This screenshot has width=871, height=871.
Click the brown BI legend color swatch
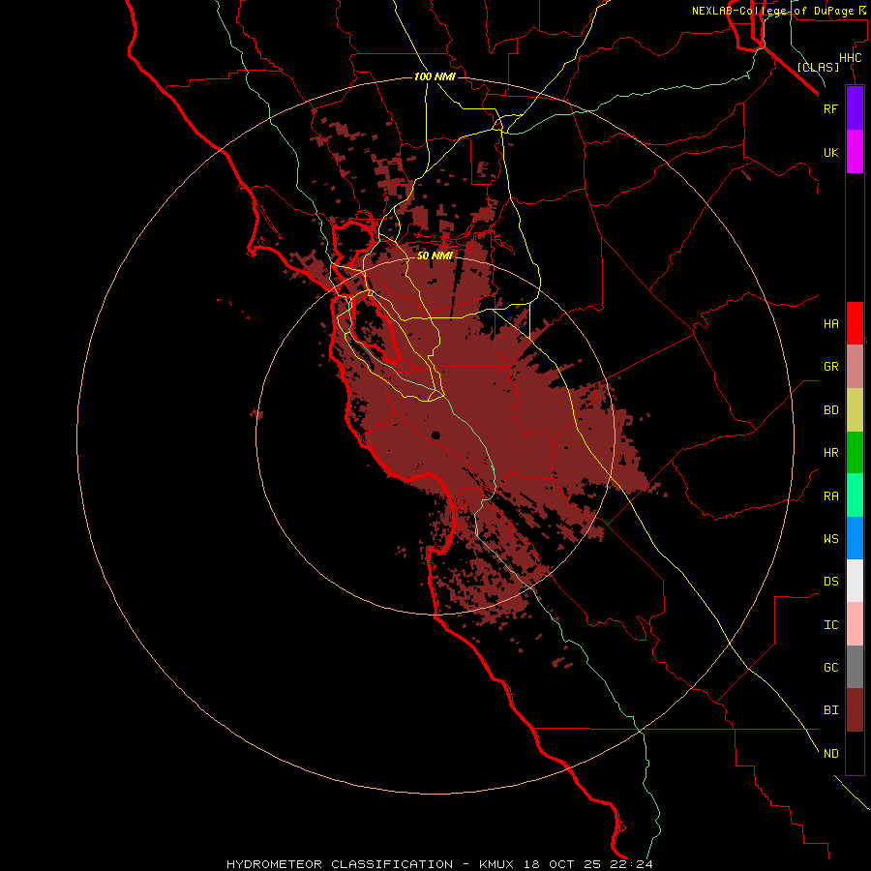pyautogui.click(x=855, y=710)
